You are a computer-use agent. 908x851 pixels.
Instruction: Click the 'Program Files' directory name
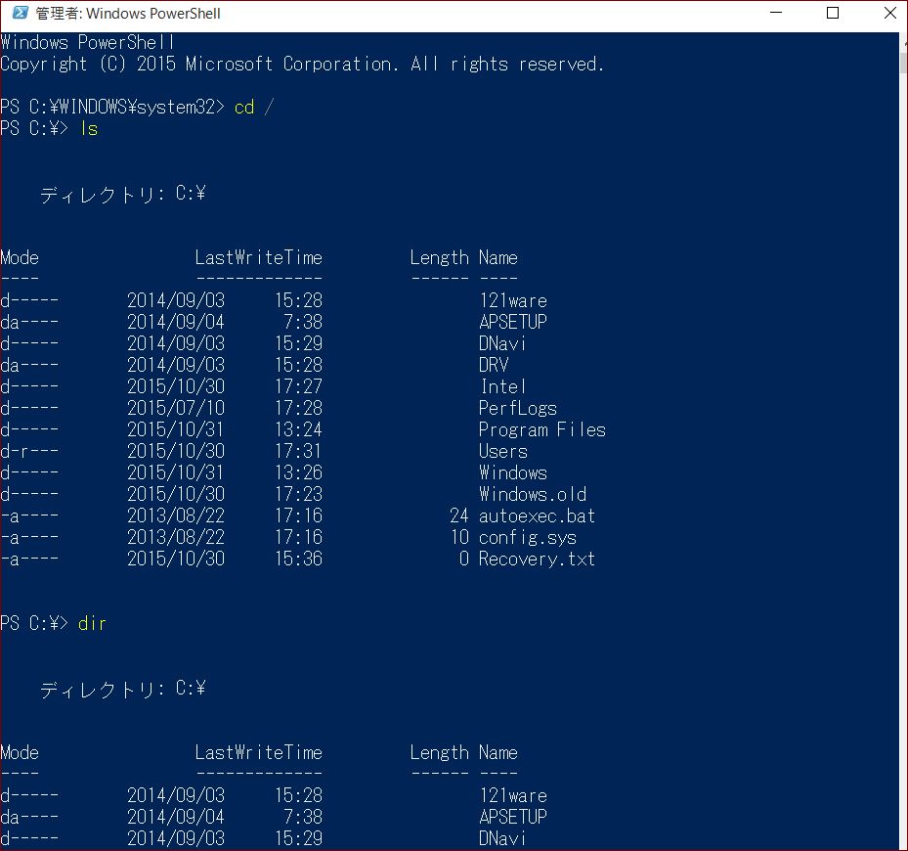pyautogui.click(x=542, y=429)
